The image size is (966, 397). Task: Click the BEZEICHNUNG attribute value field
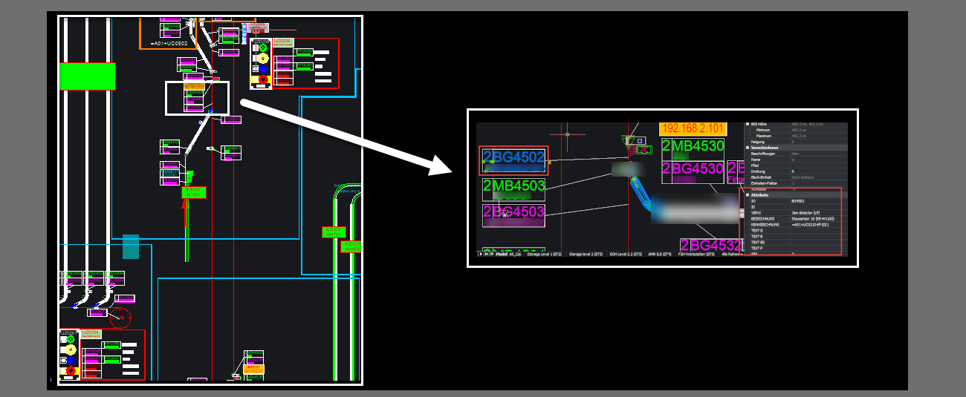coord(813,219)
